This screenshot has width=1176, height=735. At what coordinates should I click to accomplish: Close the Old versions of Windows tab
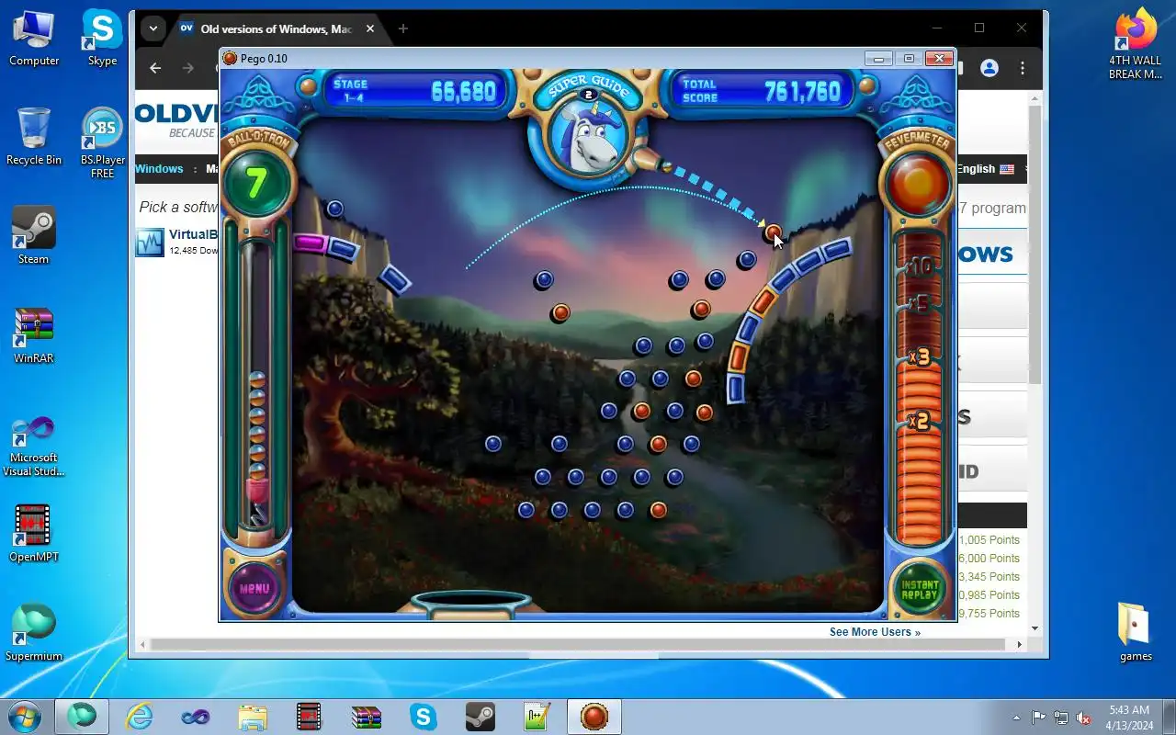[370, 28]
